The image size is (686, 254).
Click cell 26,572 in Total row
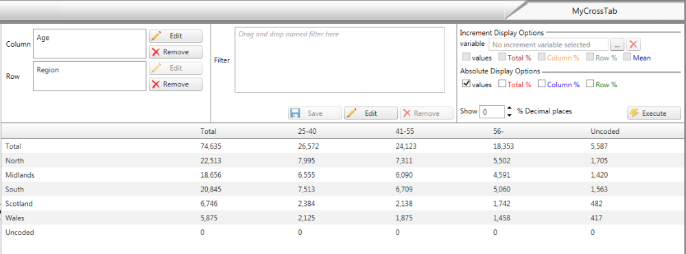click(308, 146)
